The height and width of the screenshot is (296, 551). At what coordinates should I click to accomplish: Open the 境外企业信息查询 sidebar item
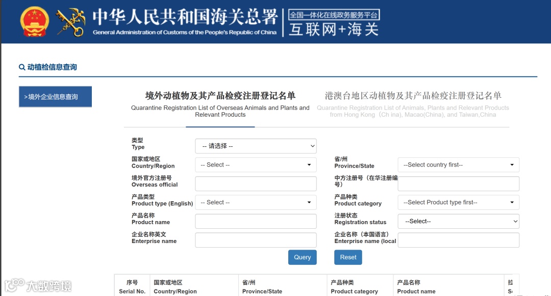(x=55, y=96)
